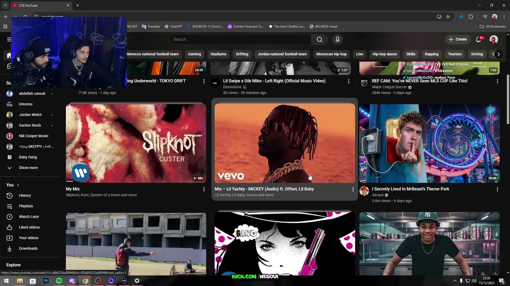Click the blue sound-wave extension icon
The height and width of the screenshot is (286, 510).
461,17
